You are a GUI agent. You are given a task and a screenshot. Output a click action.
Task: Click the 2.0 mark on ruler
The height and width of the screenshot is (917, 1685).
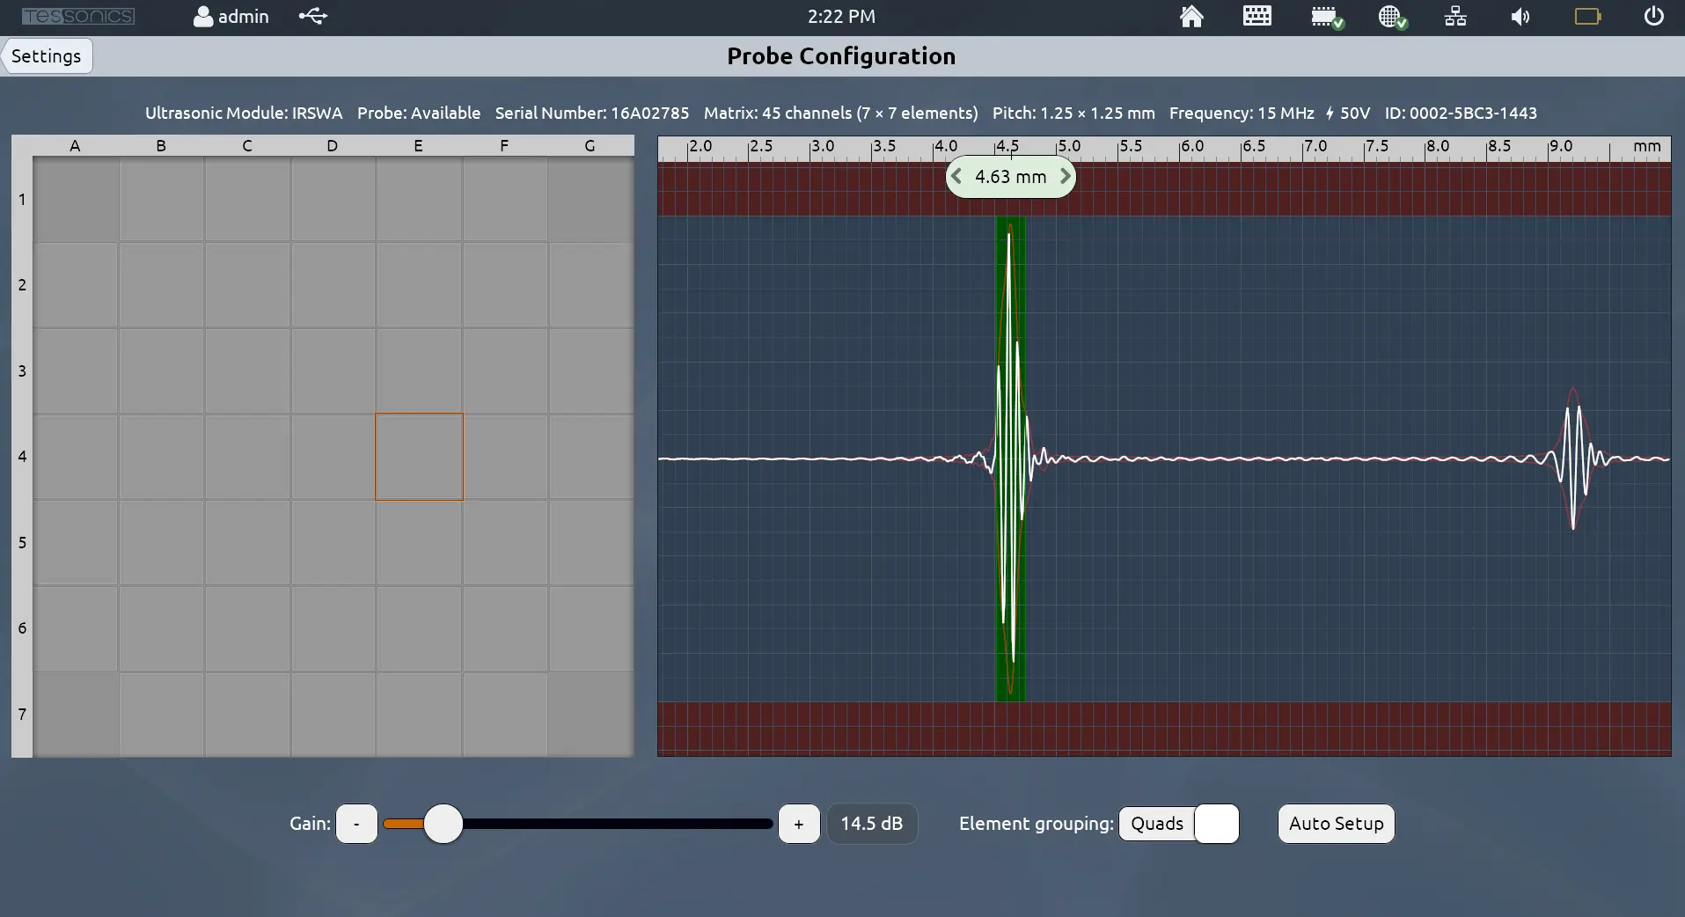(700, 146)
